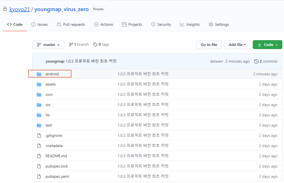Click the README.md file icon
Image resolution: width=284 pixels, height=183 pixels.
pyautogui.click(x=39, y=156)
